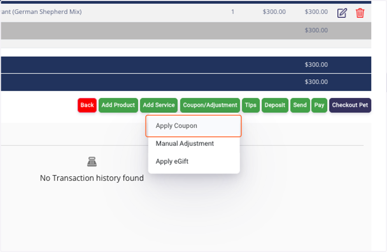This screenshot has height=252, width=387.
Task: Send the invoice
Action: pyautogui.click(x=300, y=105)
